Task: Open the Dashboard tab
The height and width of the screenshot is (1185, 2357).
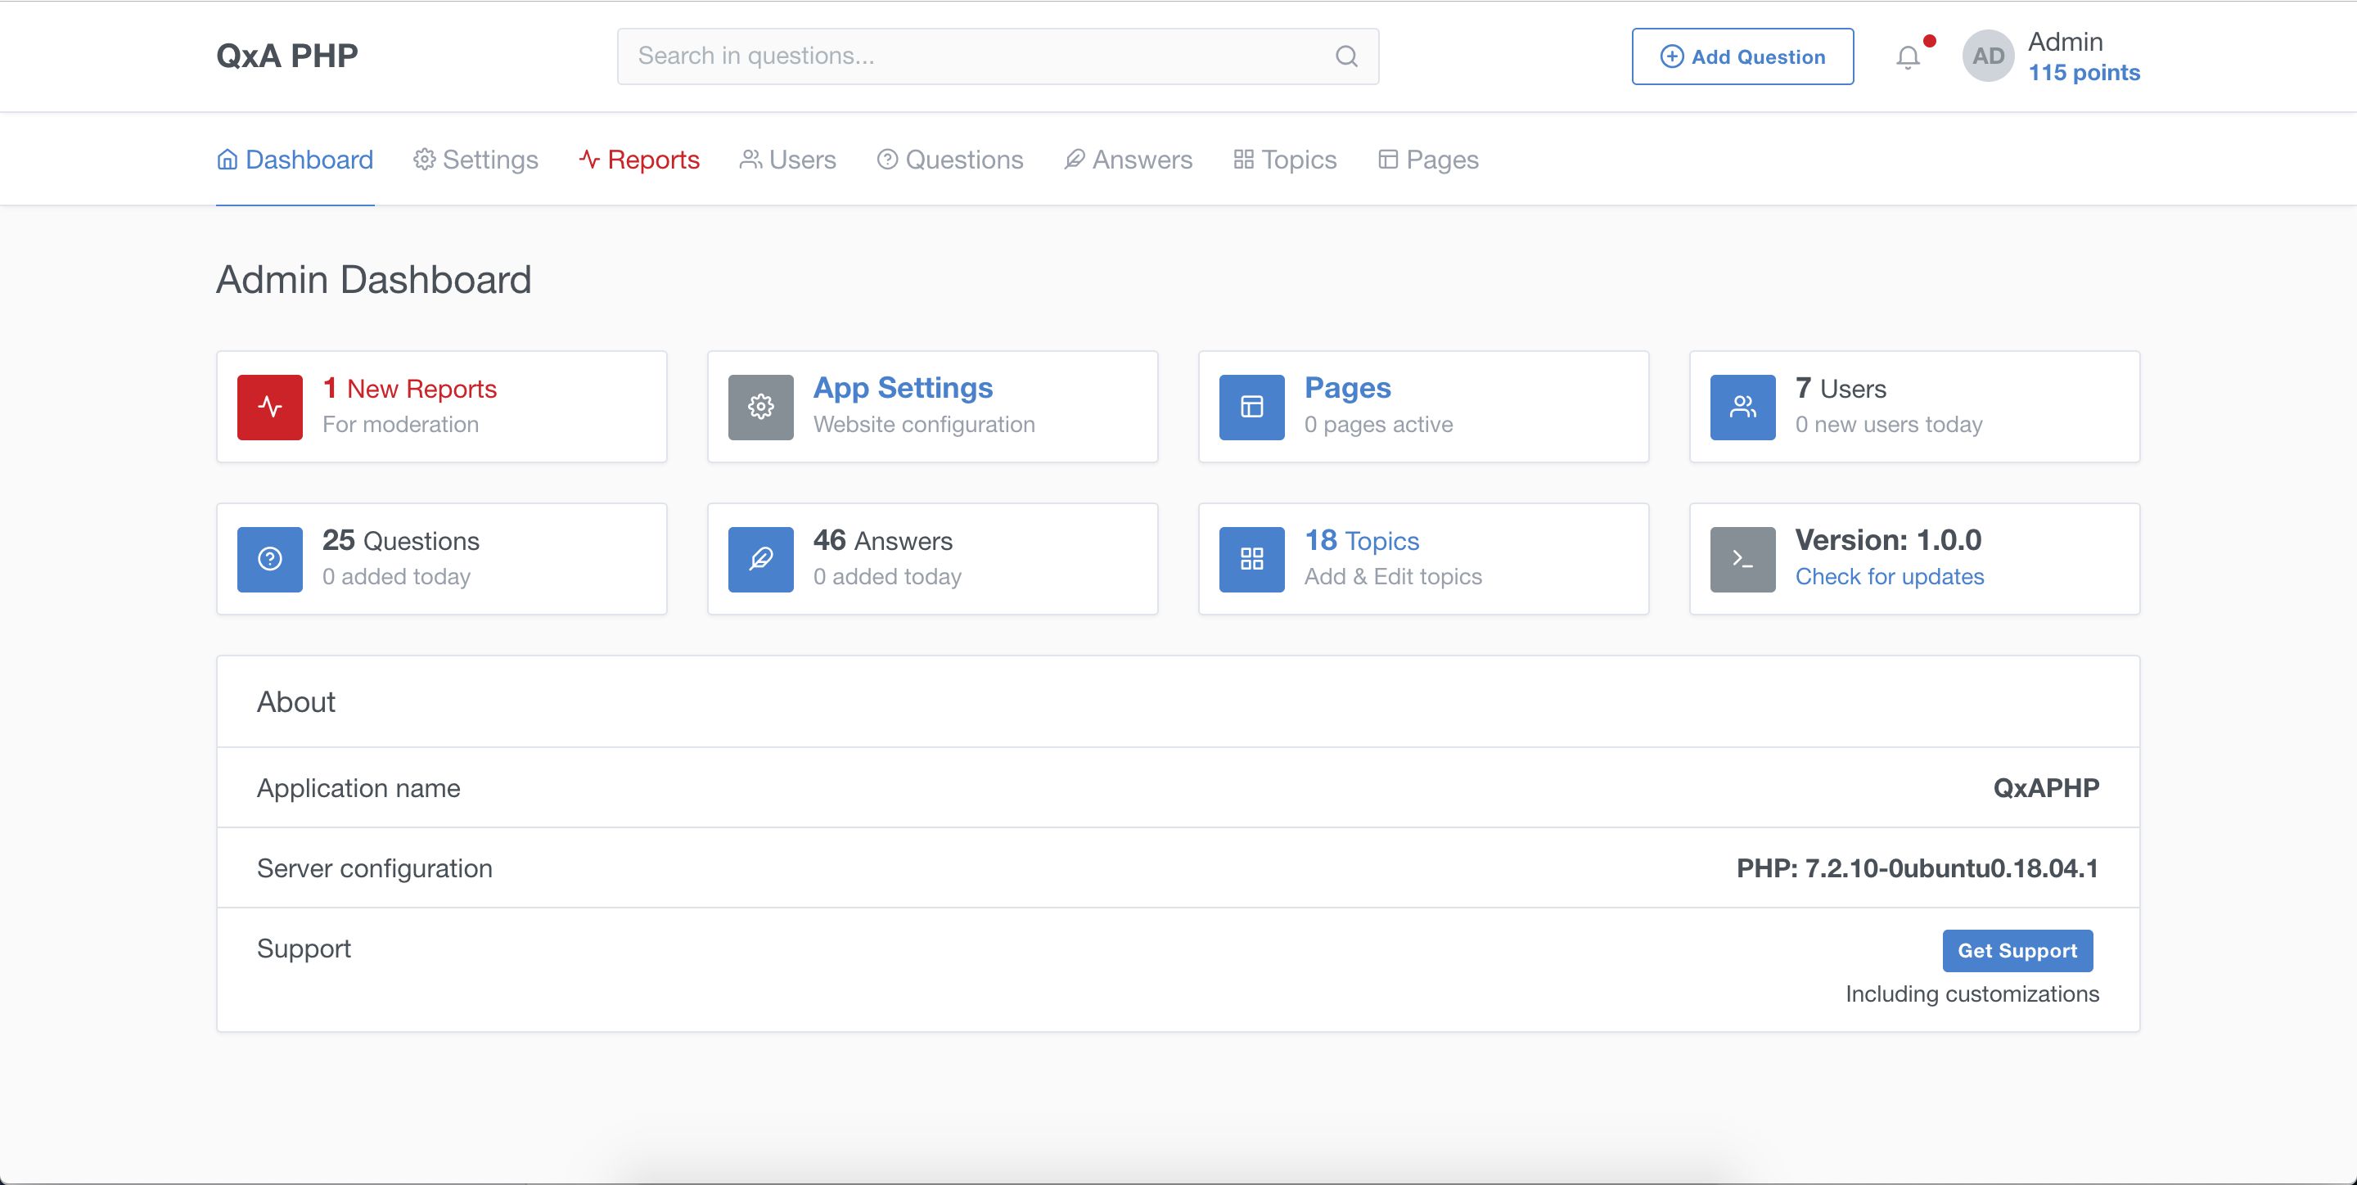Action: (295, 160)
